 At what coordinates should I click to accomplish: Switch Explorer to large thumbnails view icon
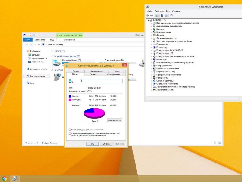click(x=220, y=143)
